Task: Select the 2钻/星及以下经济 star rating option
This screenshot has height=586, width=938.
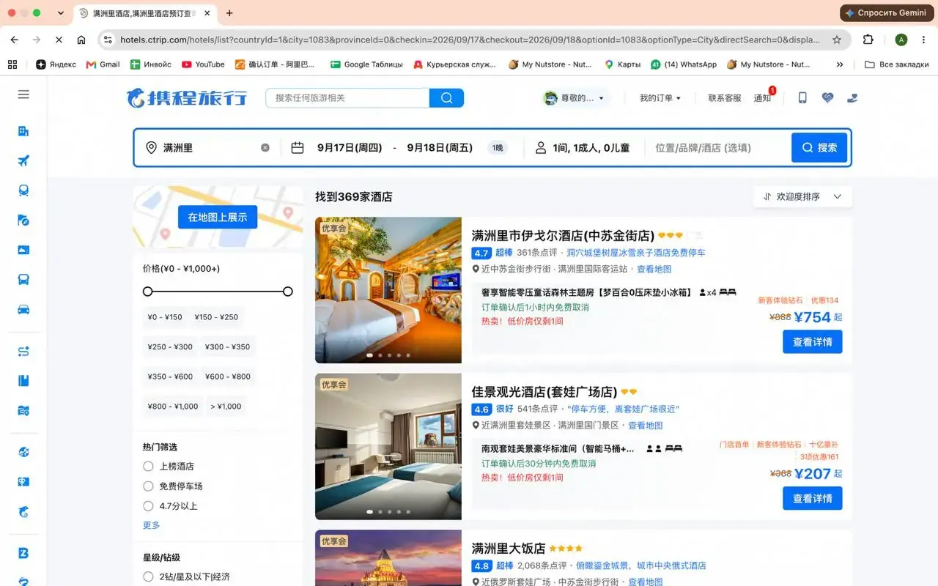Action: 148,577
